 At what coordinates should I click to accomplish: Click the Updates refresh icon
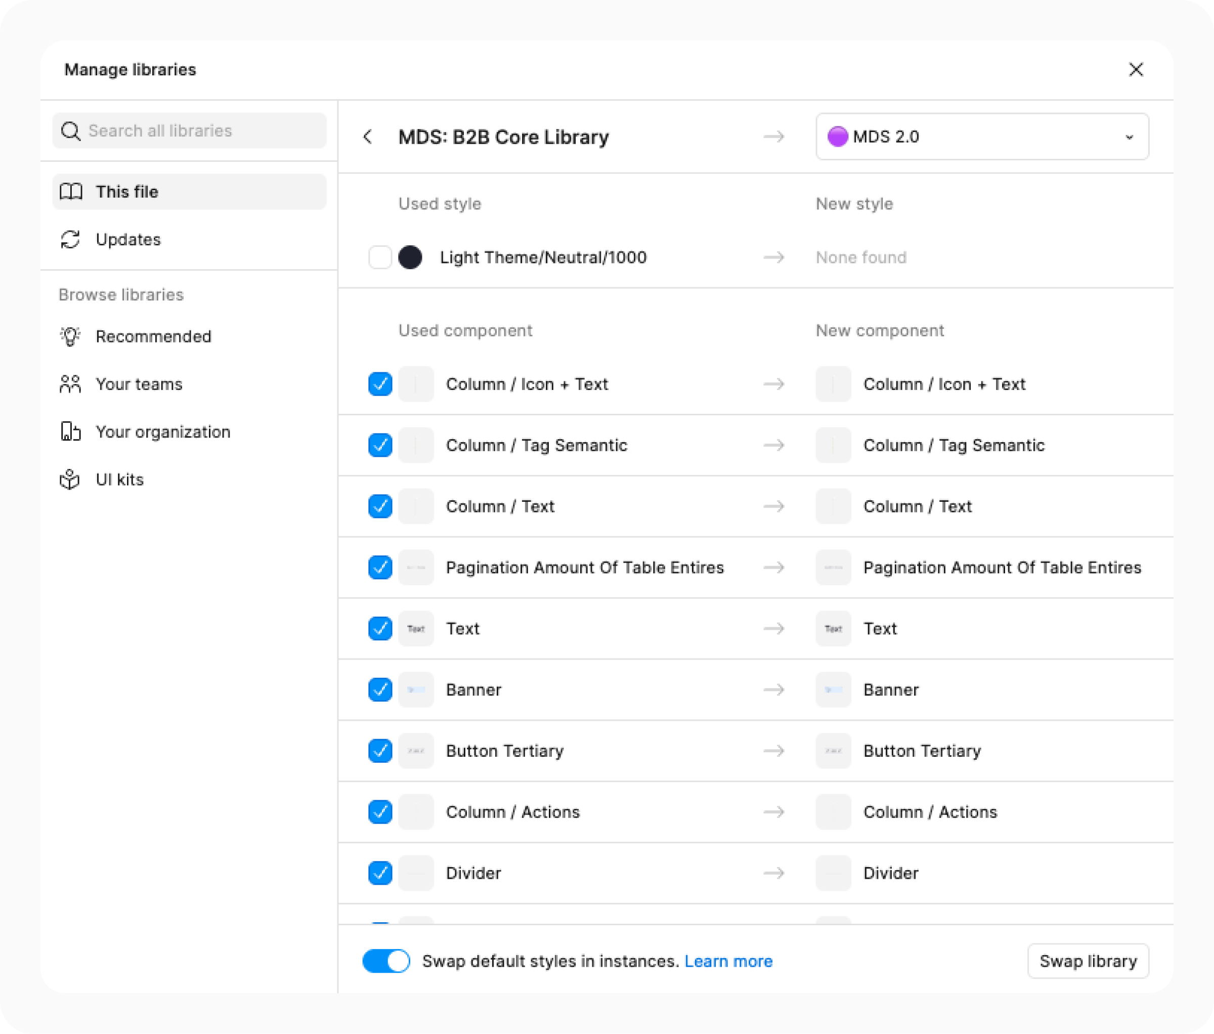[x=70, y=240]
